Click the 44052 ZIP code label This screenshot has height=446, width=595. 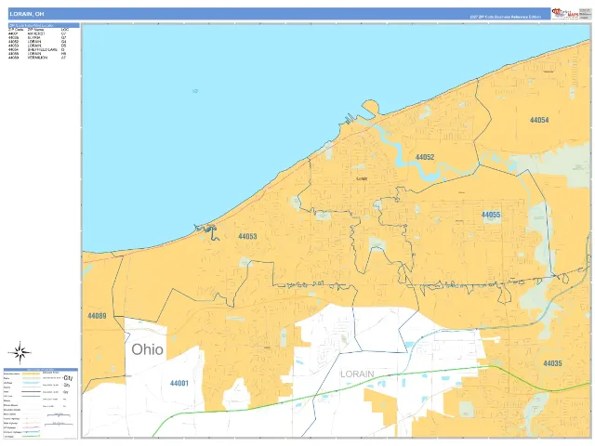pyautogui.click(x=425, y=157)
